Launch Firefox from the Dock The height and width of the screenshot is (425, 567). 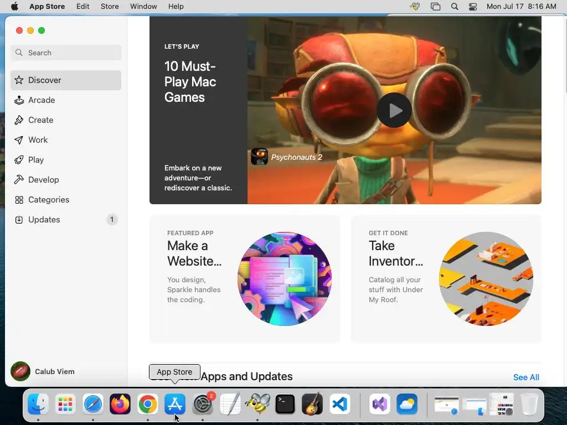coord(120,404)
